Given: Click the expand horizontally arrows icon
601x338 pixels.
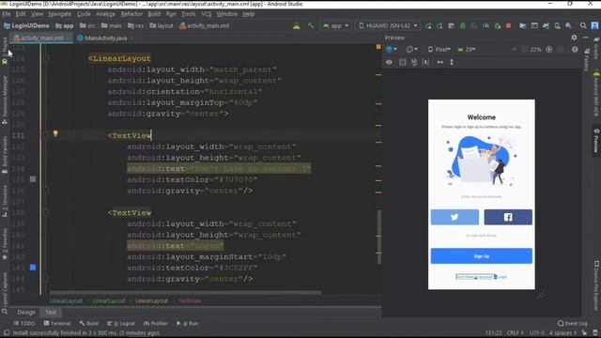Looking at the screenshot, I should coord(440,62).
